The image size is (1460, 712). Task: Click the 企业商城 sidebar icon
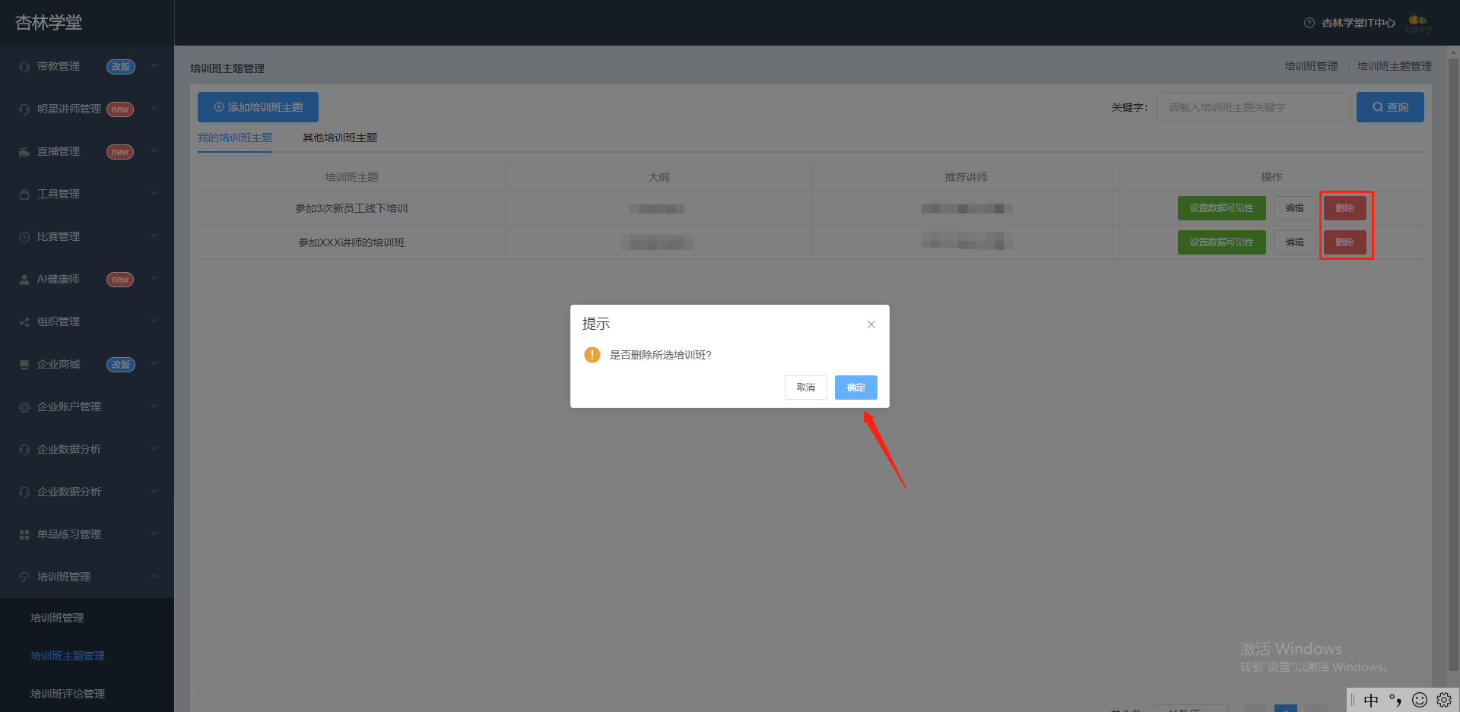[24, 365]
